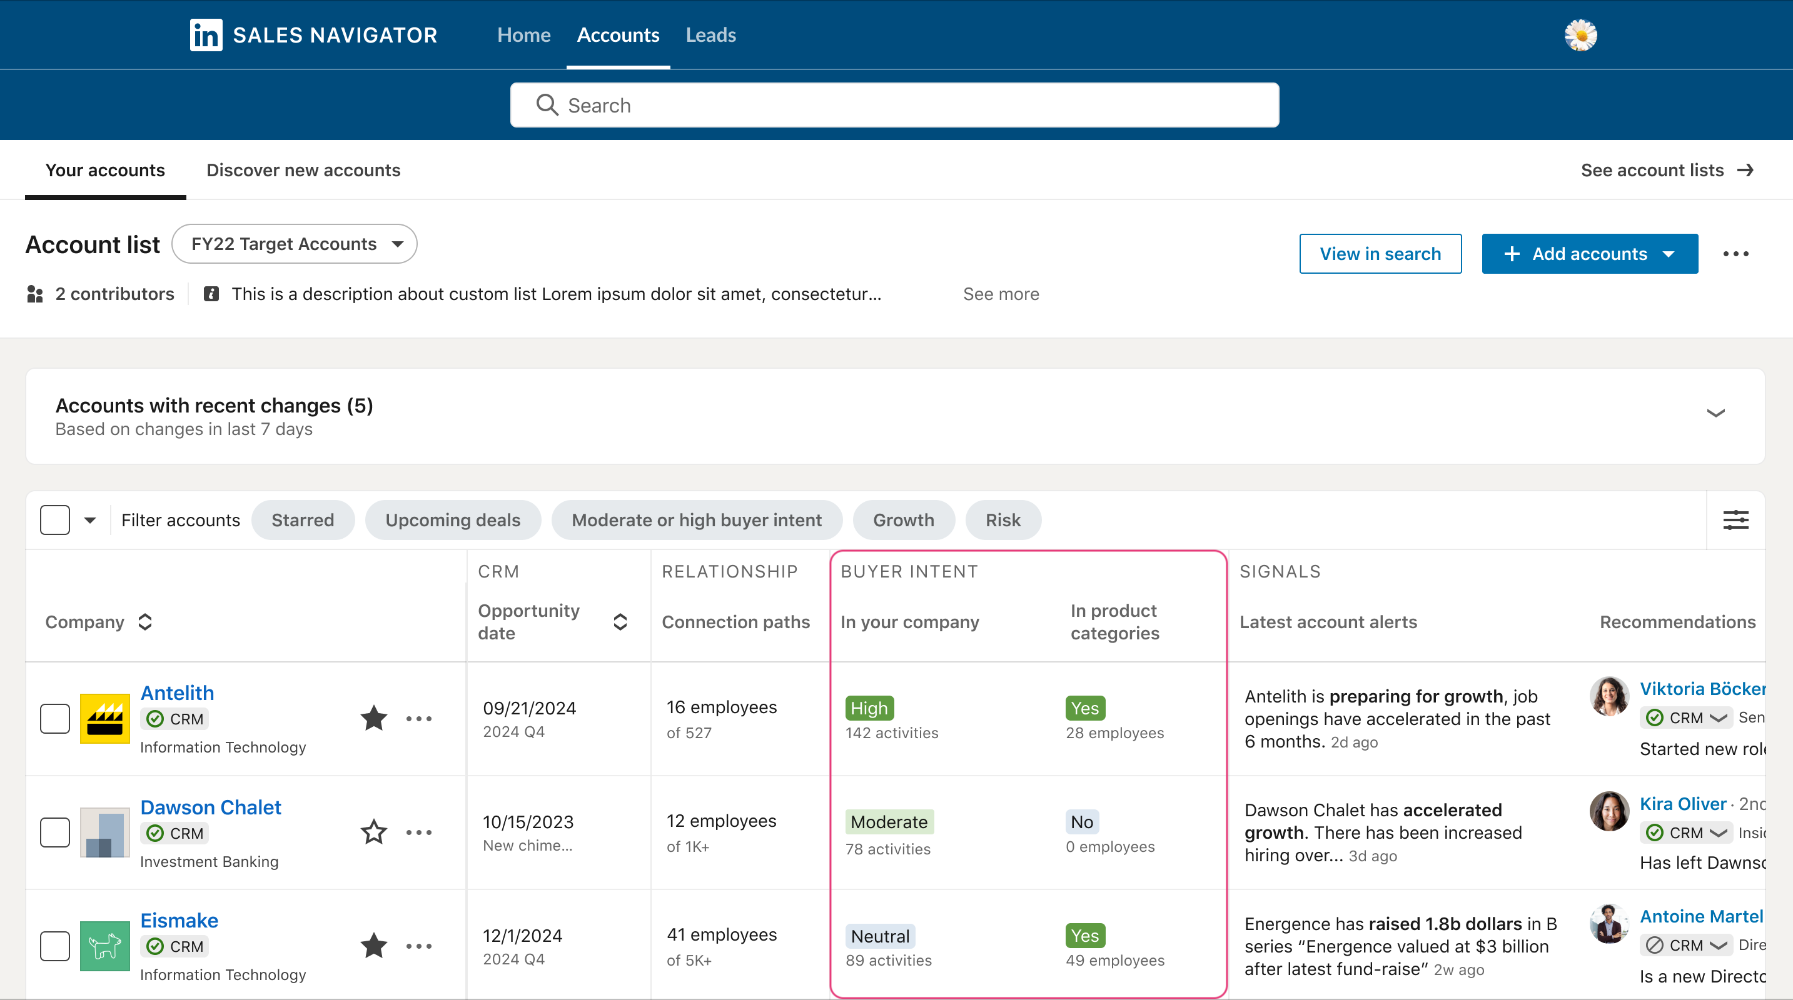Click the Moderate buyer intent tag
Screen dimensions: 1793x1000
[x=889, y=822]
